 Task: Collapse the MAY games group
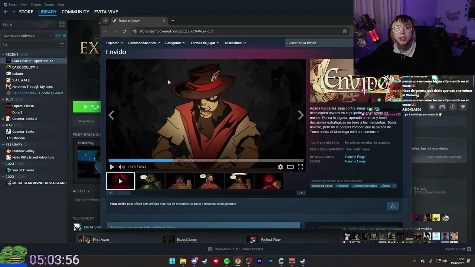(x=3, y=125)
